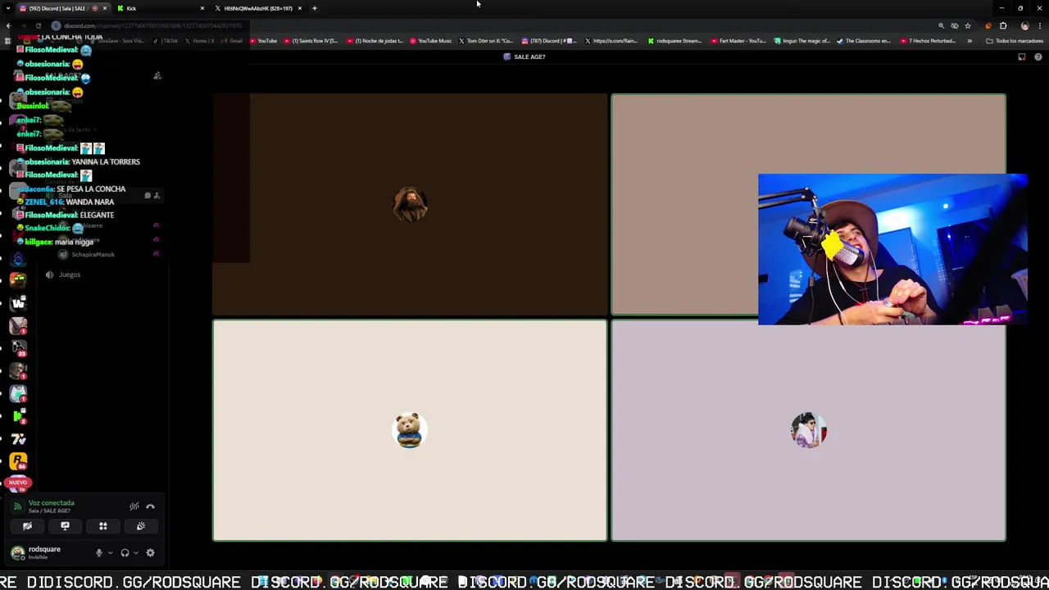This screenshot has width=1049, height=590.
Task: Click the NUEVO unread mentions badge
Action: click(18, 483)
